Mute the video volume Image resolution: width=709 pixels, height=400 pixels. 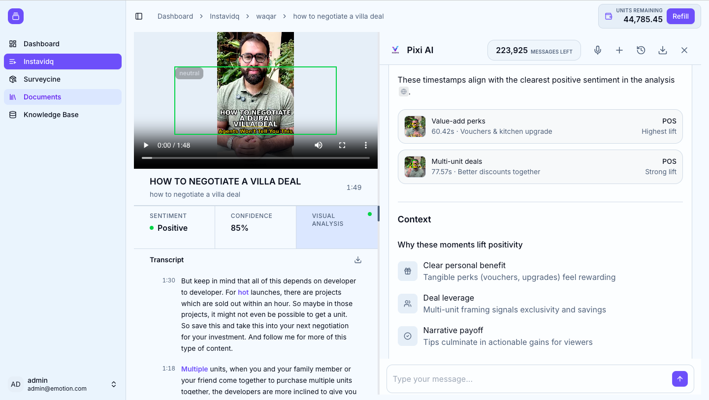pyautogui.click(x=319, y=145)
